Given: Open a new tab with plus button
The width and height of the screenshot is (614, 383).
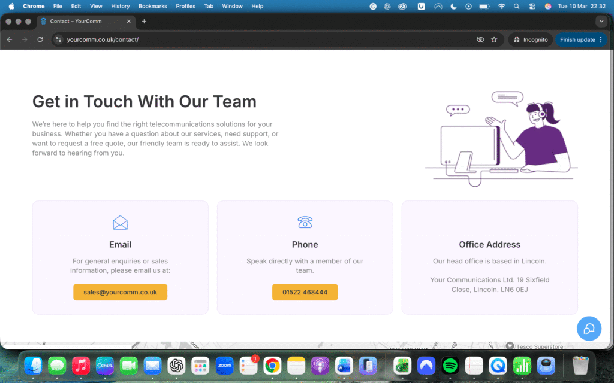Looking at the screenshot, I should (144, 22).
